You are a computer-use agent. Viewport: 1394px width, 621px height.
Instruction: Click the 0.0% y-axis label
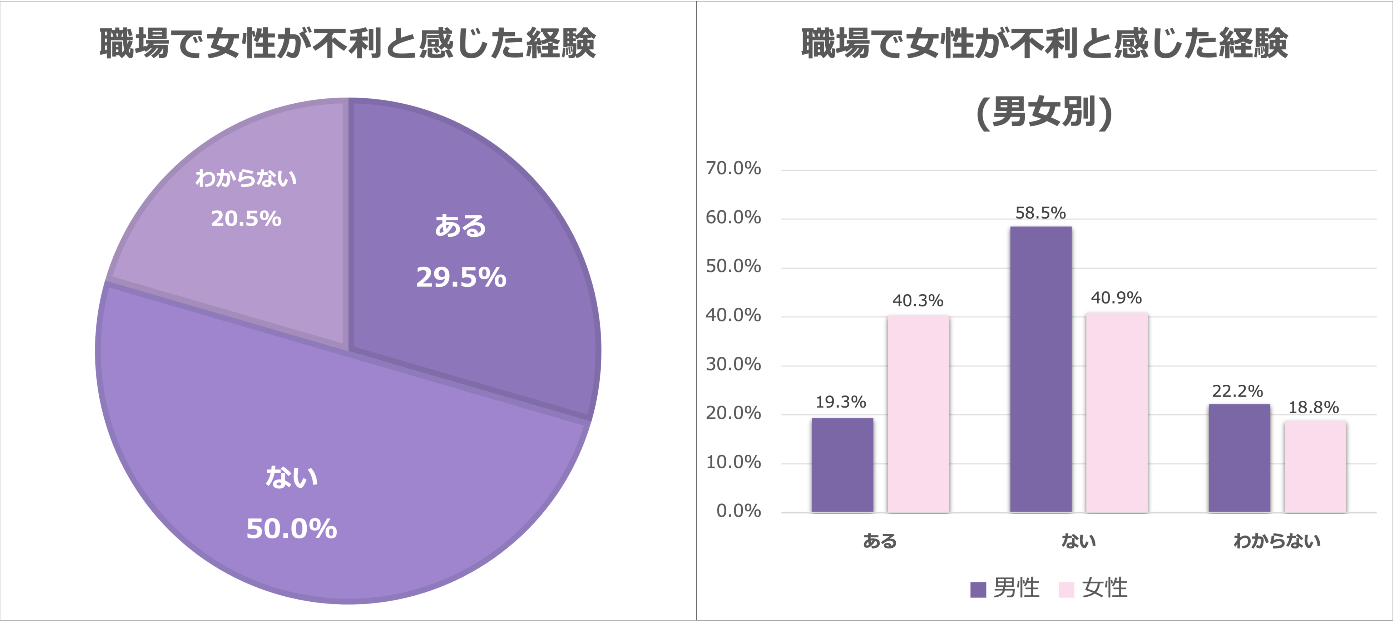739,511
